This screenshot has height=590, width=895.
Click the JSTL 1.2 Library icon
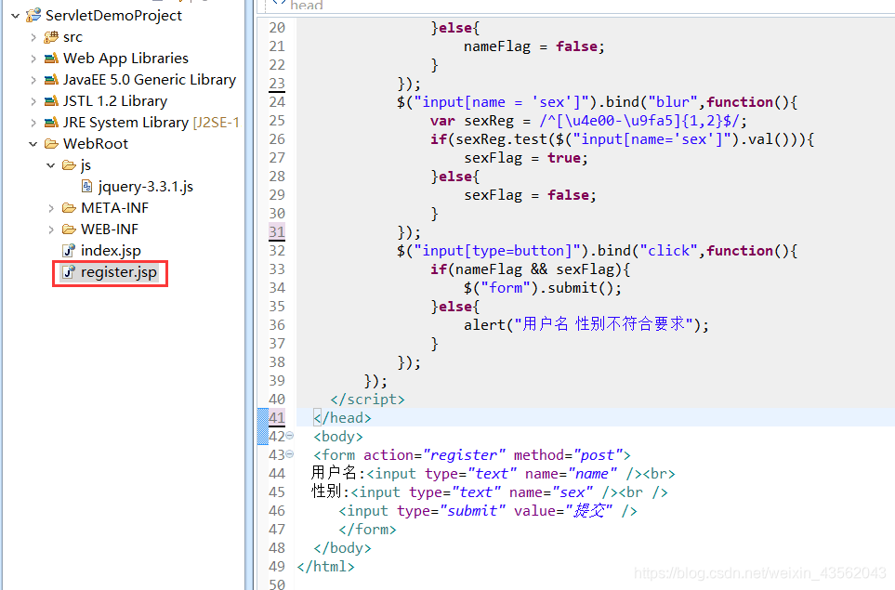click(51, 101)
